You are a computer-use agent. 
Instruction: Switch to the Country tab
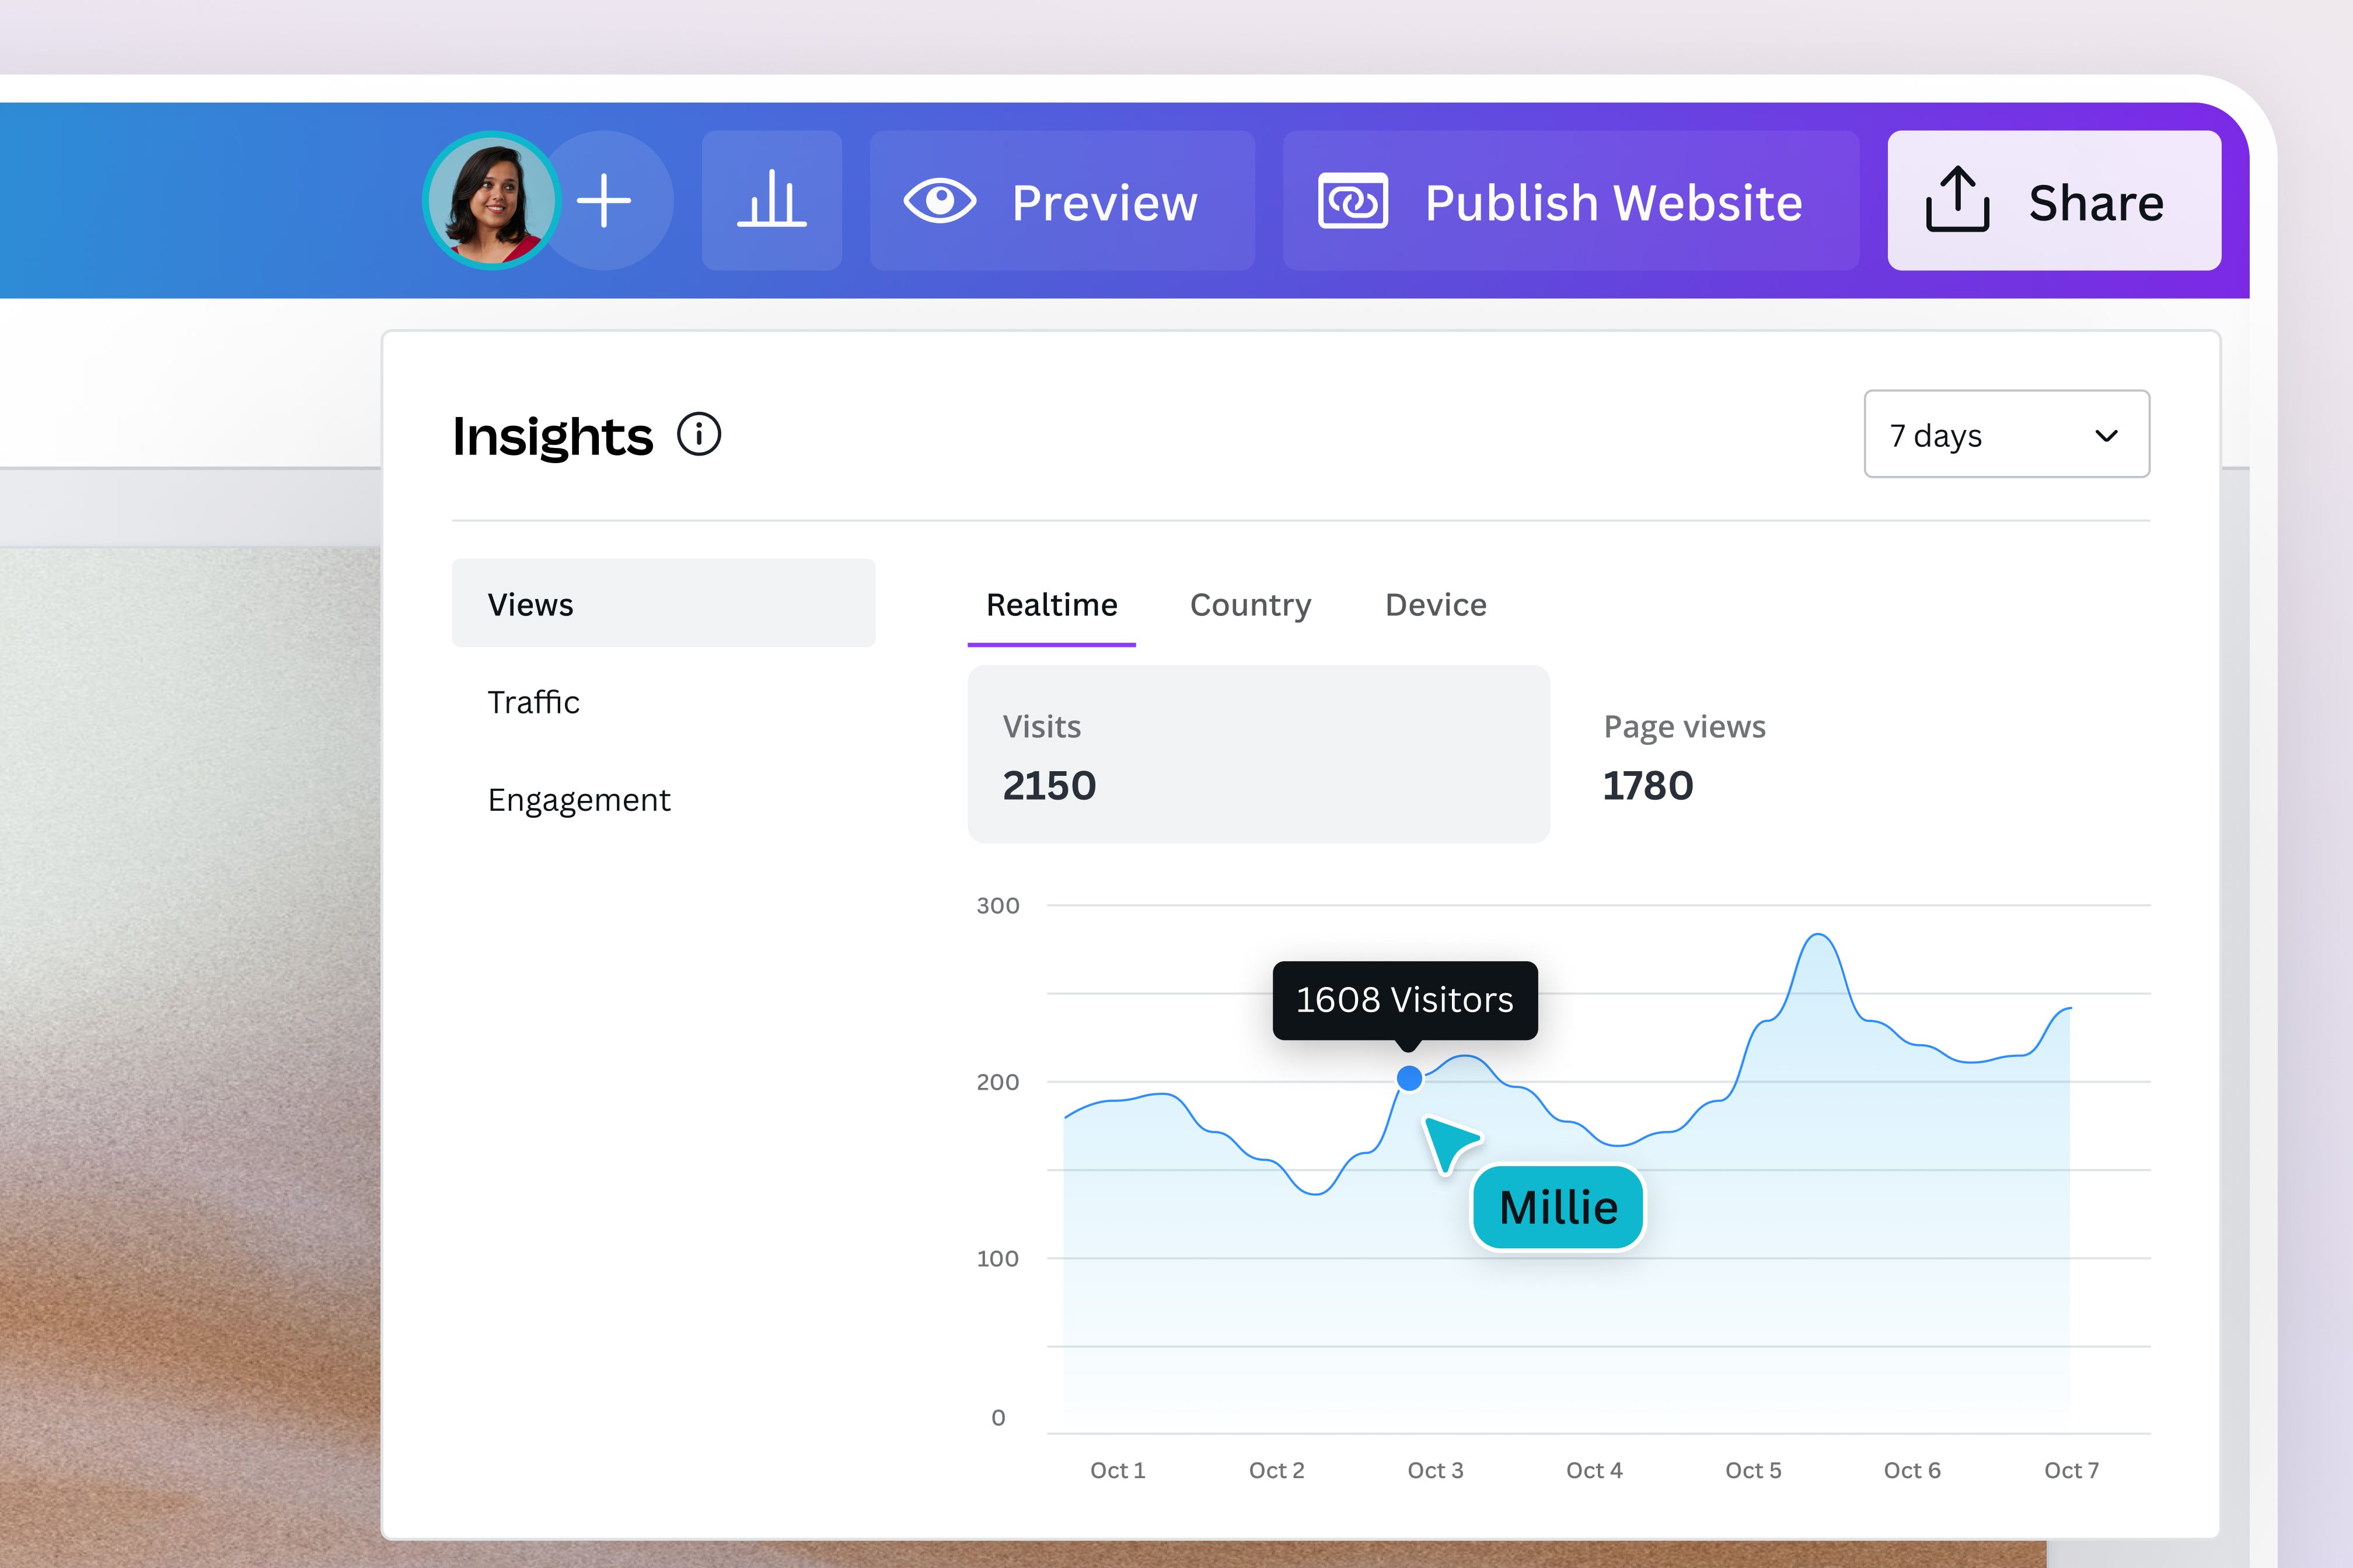(x=1249, y=605)
